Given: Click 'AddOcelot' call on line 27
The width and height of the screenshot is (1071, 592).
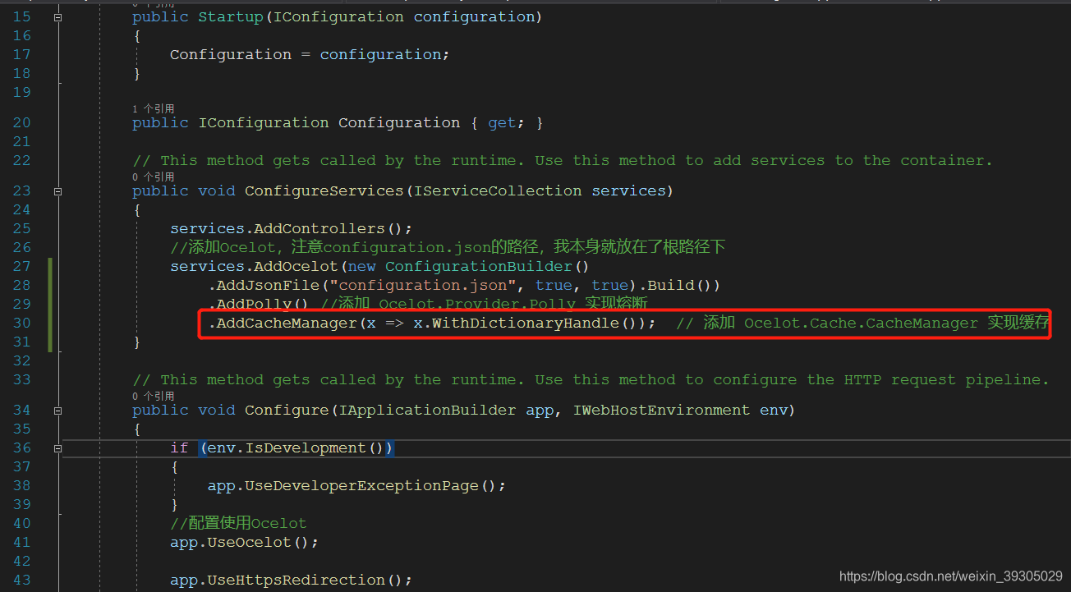Looking at the screenshot, I should 296,266.
